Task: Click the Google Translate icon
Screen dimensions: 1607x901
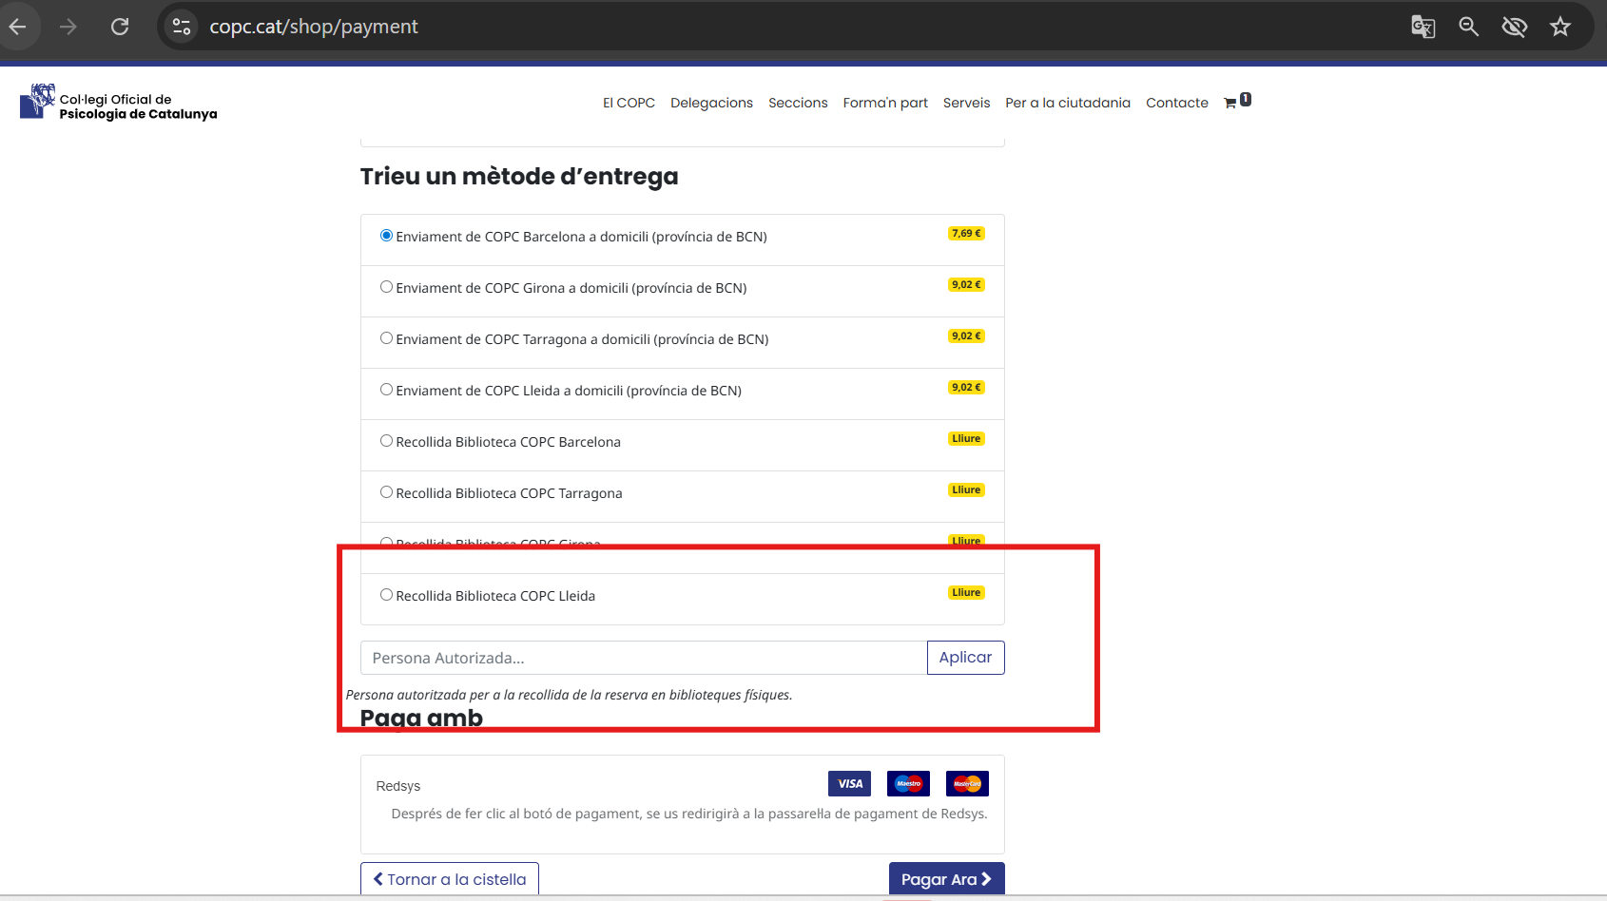Action: 1423,27
